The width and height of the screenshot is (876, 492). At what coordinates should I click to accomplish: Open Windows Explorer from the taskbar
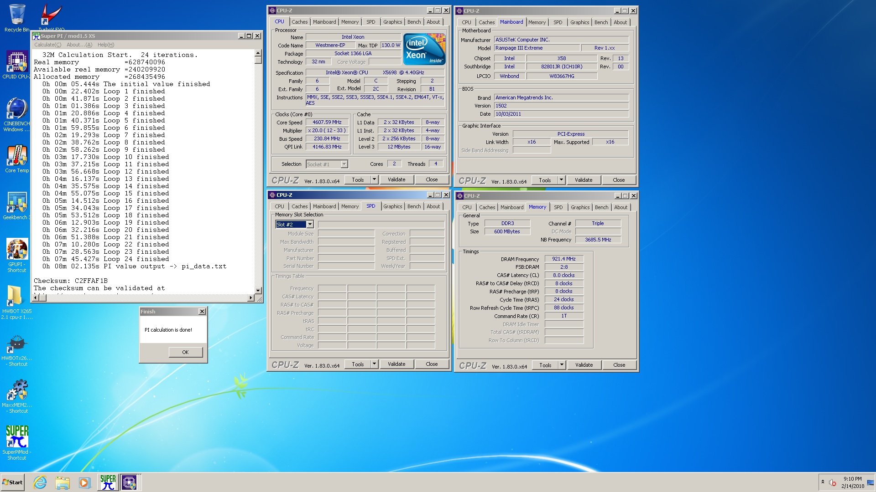pos(63,482)
